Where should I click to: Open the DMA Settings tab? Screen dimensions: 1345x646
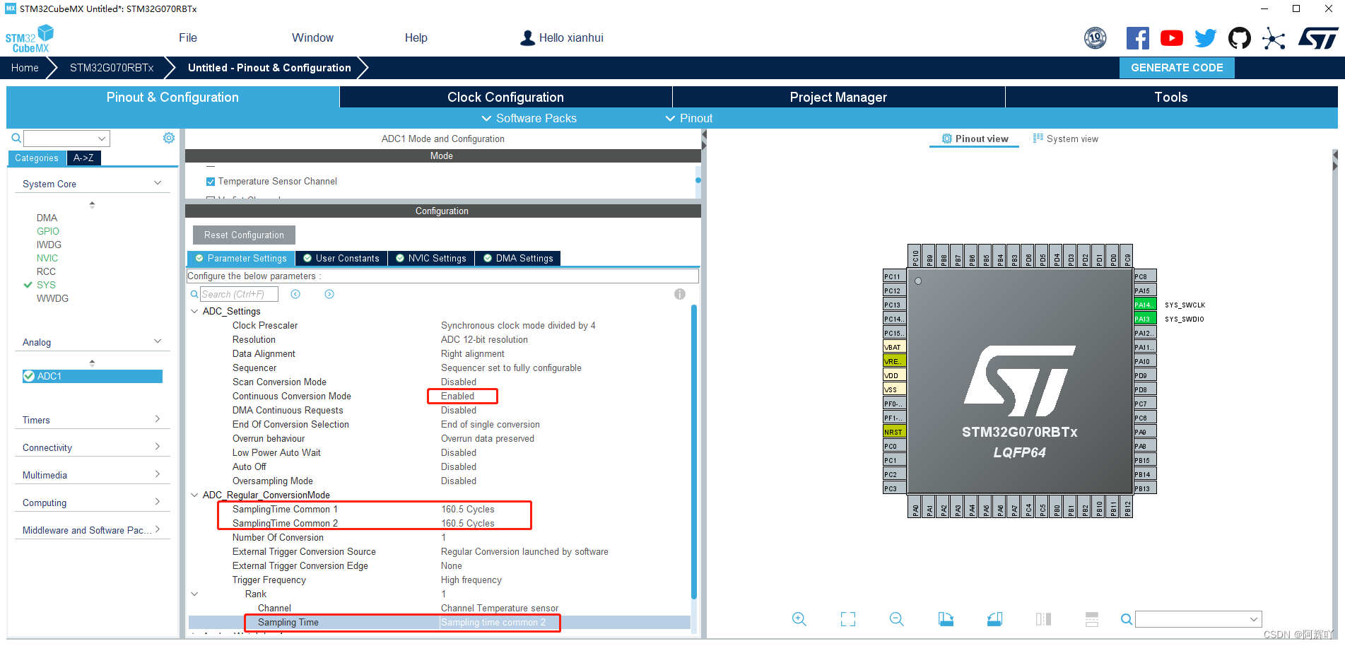[518, 258]
